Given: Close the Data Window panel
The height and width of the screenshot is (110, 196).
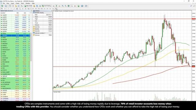Looking at the screenshot, I should tap(51, 11).
